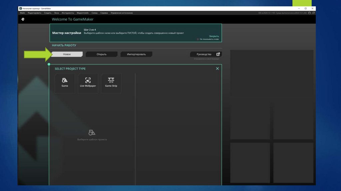Screen dimensions: 341x191
Task: Click the Импортировать button
Action: coord(136,54)
